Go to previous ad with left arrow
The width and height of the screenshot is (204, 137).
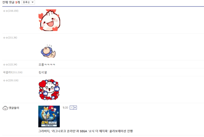coord(71,107)
